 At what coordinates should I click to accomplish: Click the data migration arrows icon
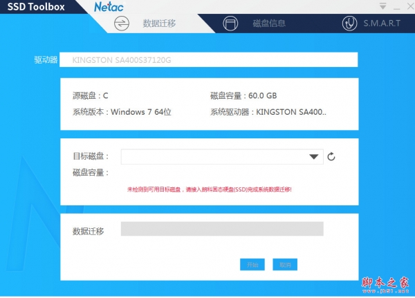click(x=122, y=24)
